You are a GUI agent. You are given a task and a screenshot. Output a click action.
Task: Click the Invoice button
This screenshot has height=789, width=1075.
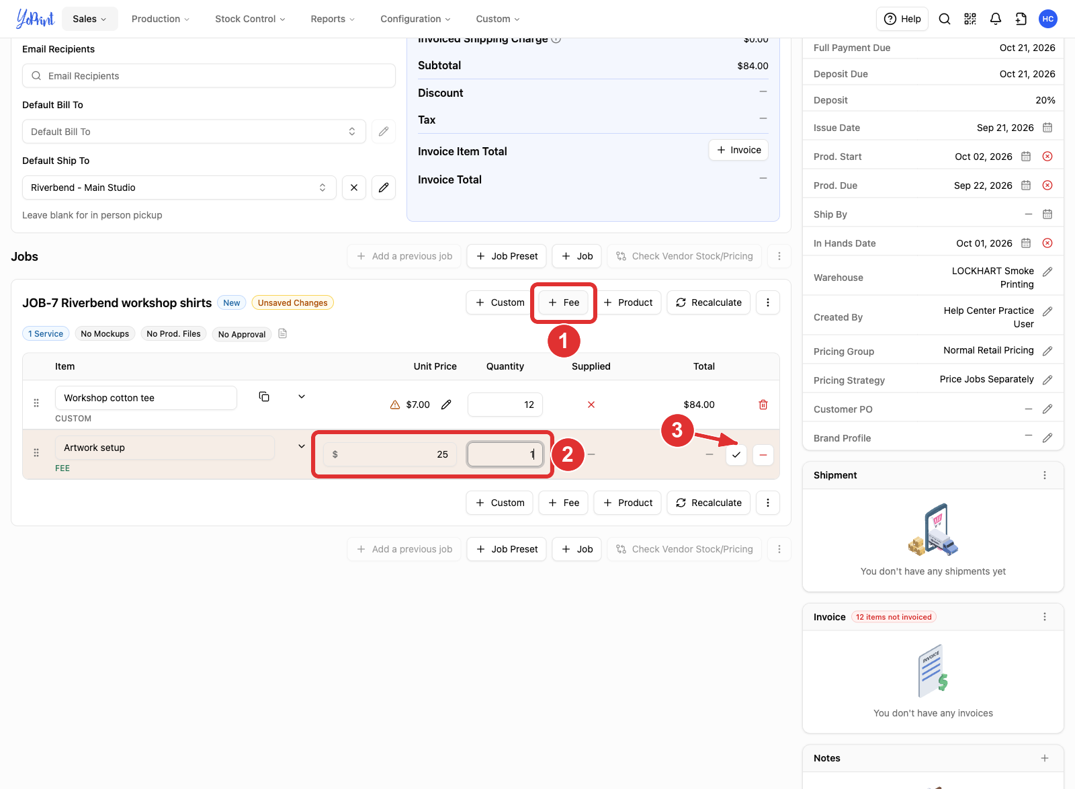(x=738, y=150)
